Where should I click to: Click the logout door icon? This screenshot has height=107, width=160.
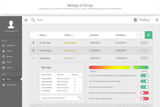click(x=156, y=20)
